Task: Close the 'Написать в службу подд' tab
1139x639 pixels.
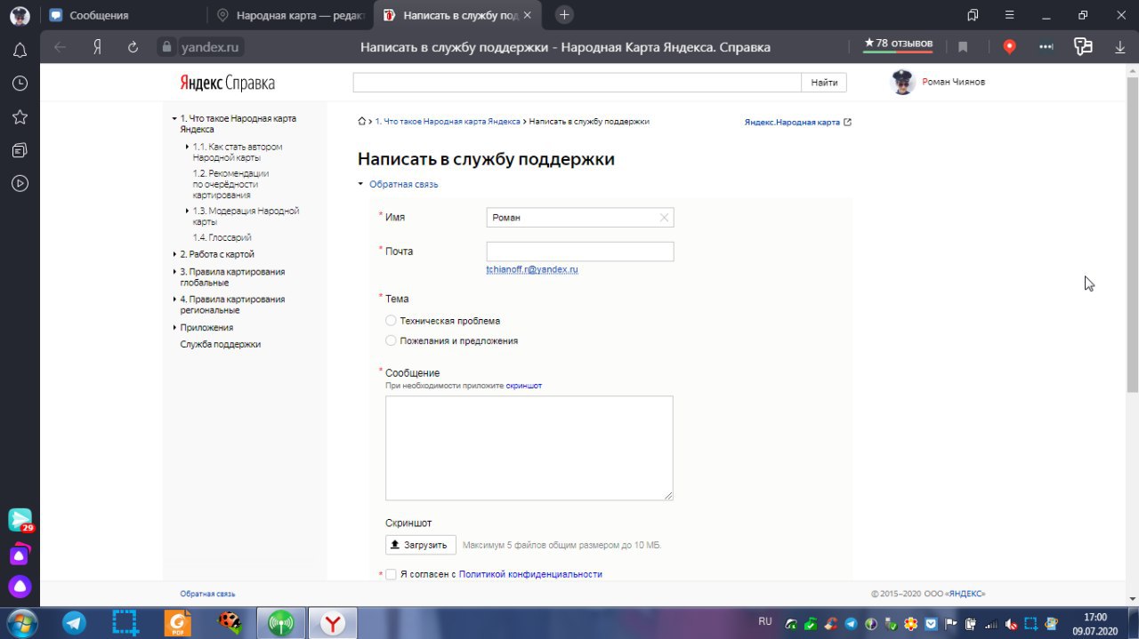Action: [x=529, y=16]
